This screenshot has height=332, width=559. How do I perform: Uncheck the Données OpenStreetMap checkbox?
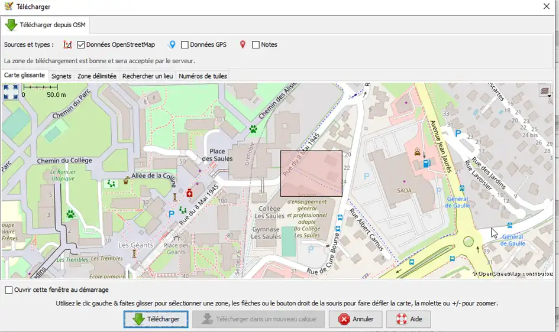coord(81,45)
